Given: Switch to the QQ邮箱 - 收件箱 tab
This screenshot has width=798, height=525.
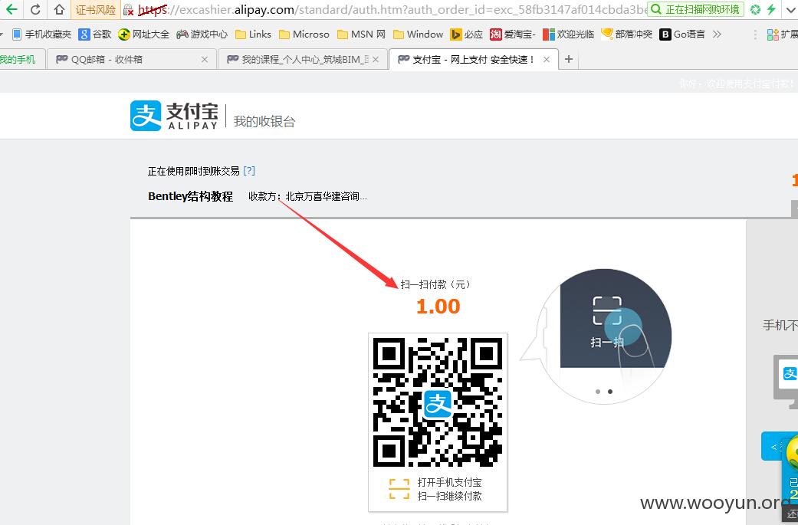Looking at the screenshot, I should point(132,60).
